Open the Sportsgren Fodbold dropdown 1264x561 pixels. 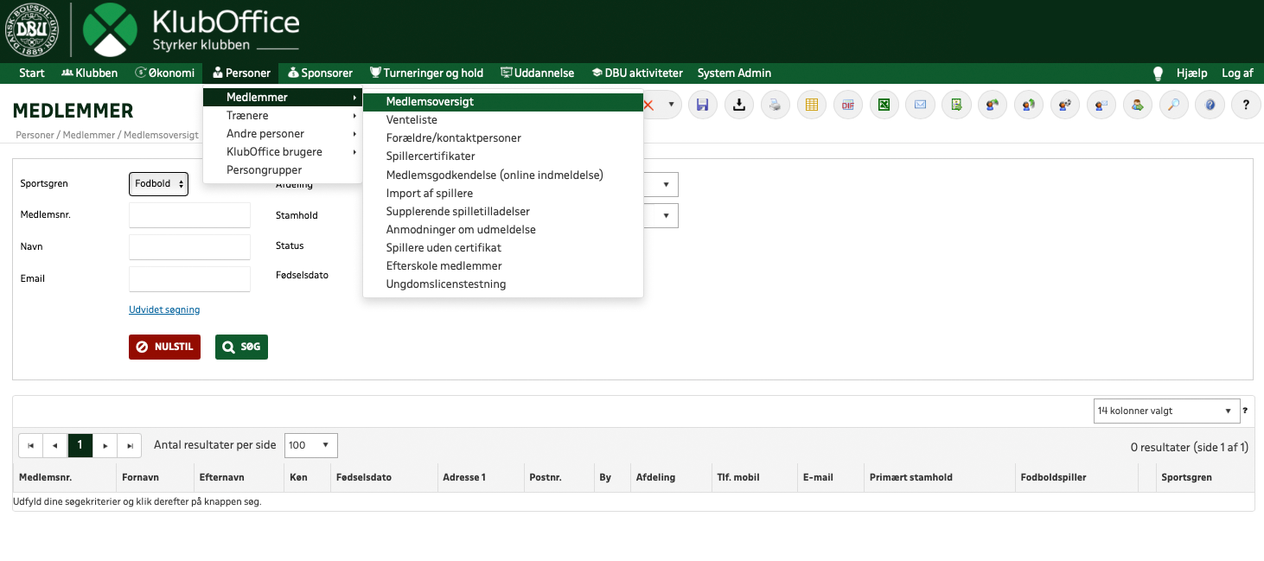coord(158,184)
